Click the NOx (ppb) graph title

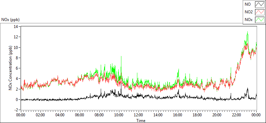pyautogui.click(x=11, y=20)
